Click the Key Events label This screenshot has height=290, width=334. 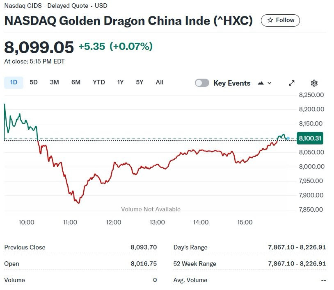[x=232, y=83]
